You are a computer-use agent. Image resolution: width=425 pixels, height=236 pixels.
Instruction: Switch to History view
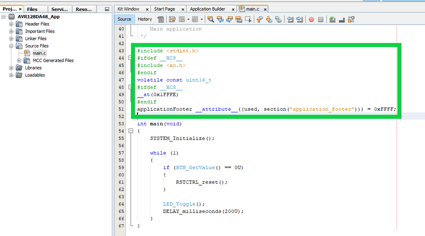(144, 19)
